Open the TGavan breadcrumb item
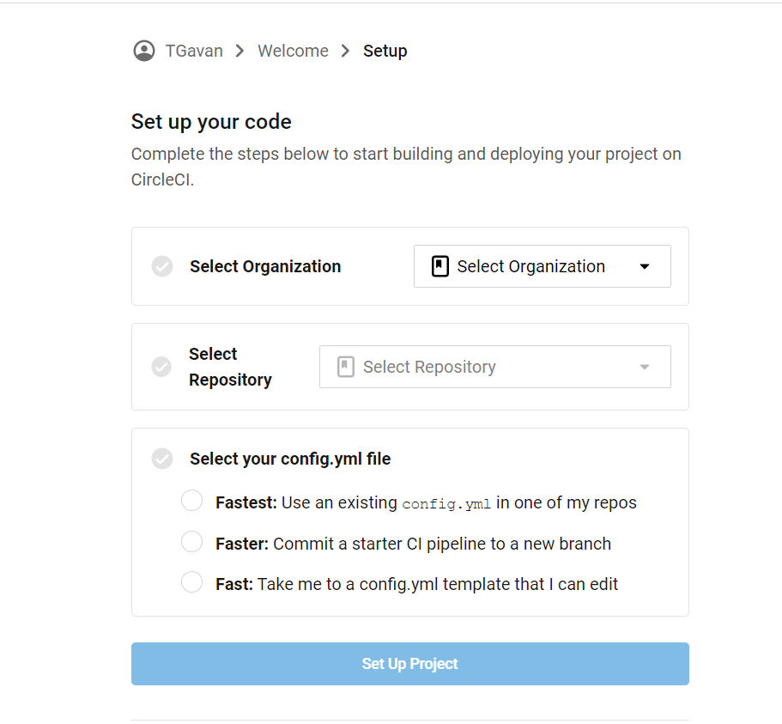This screenshot has width=782, height=724. [194, 51]
